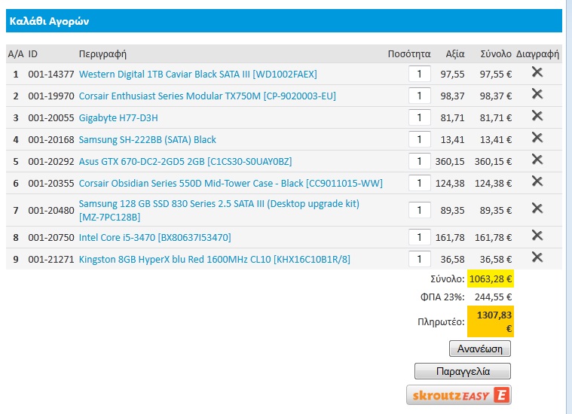This screenshot has height=414, width=572.
Task: Click the Παραγγελία order button
Action: 463,371
